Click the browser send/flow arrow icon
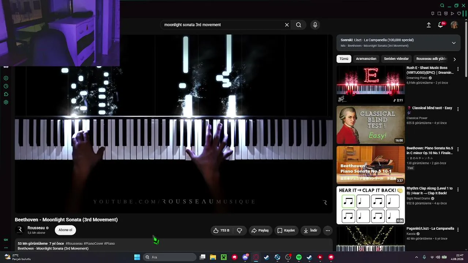 452,14
